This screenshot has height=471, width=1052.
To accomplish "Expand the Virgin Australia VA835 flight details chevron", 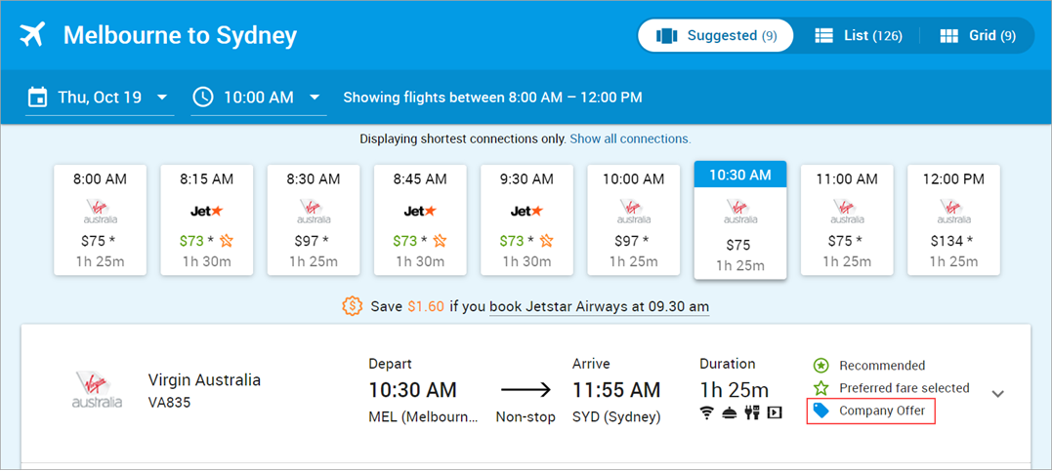I will (997, 394).
